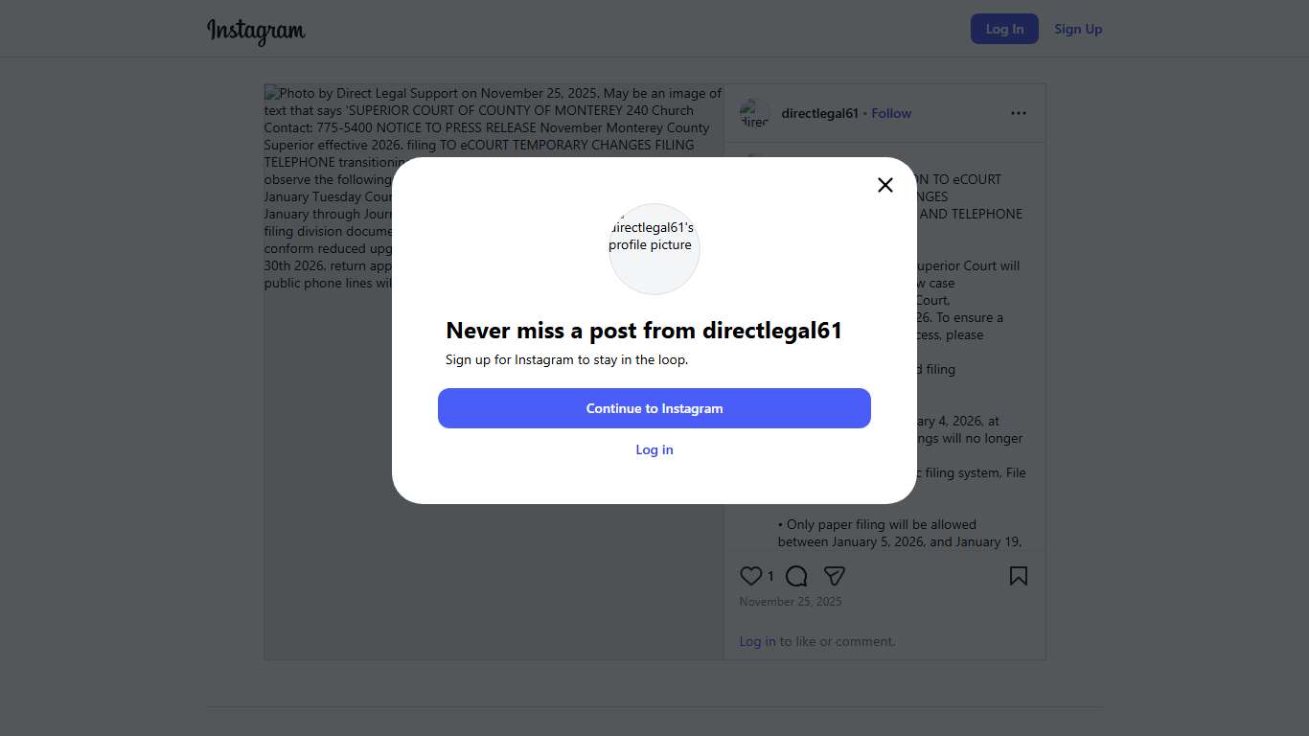Open directlegal61 username in post header

point(819,113)
